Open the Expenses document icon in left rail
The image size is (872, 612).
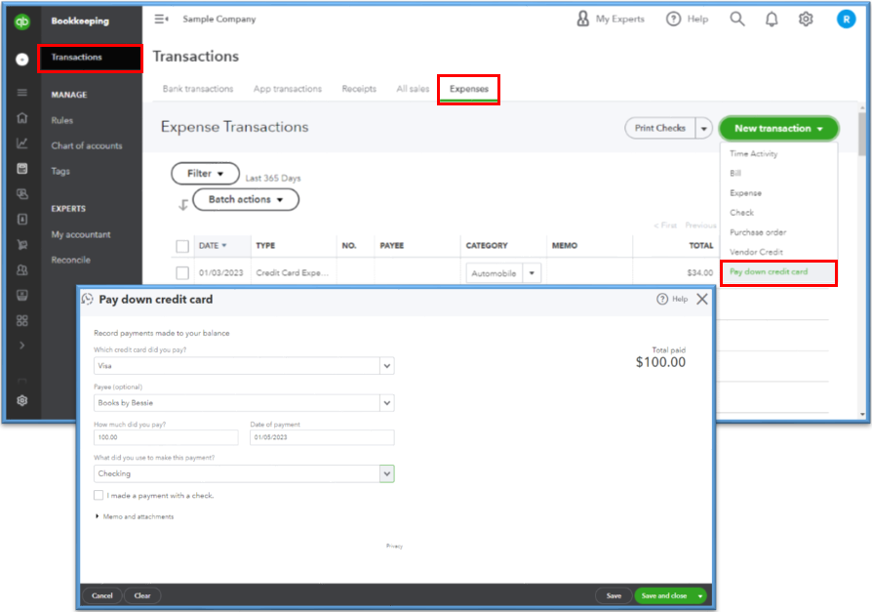21,220
